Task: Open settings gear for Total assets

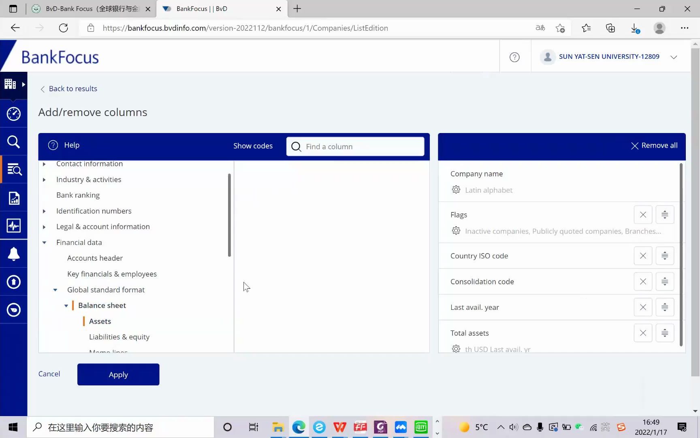Action: (x=456, y=349)
